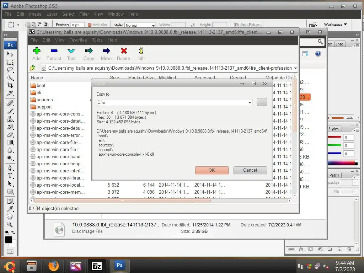
Task: Click the Name column header
Action: coord(37,77)
